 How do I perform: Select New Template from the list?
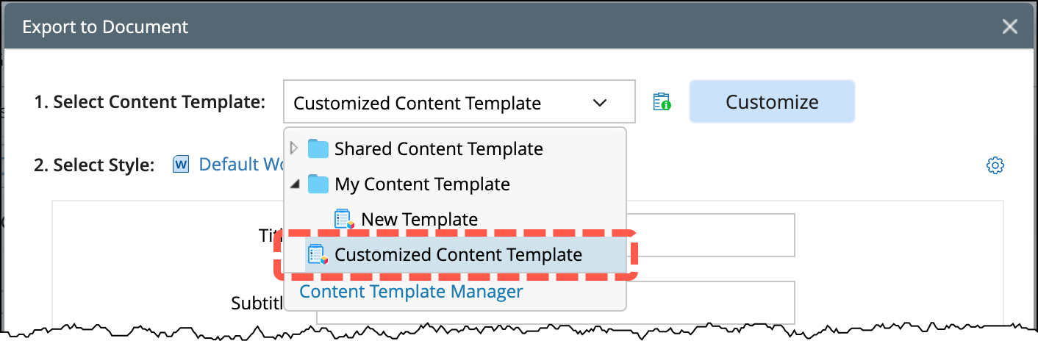(x=419, y=219)
